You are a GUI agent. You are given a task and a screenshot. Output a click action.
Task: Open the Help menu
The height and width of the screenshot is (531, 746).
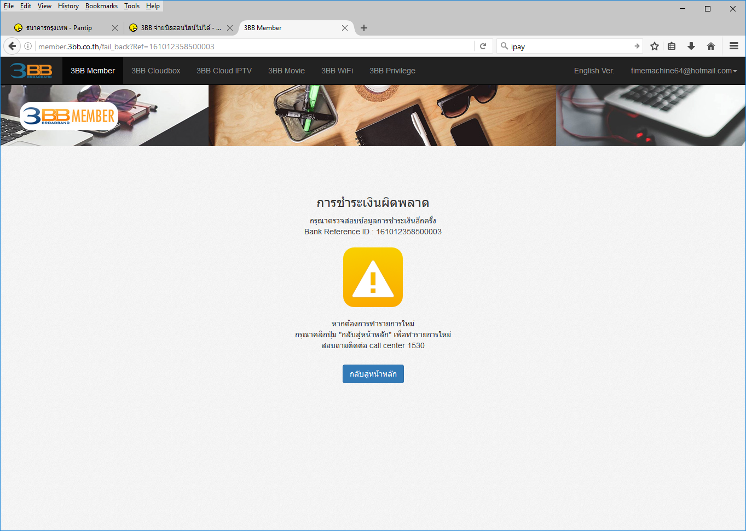153,6
